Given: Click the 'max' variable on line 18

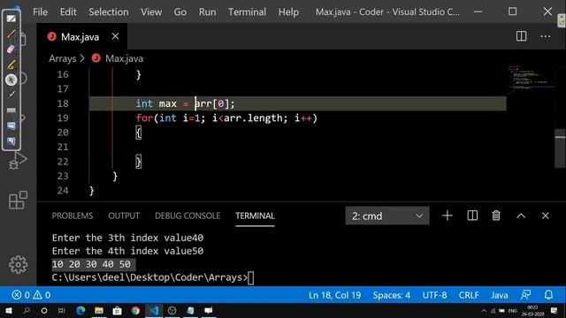Looking at the screenshot, I should 167,103.
